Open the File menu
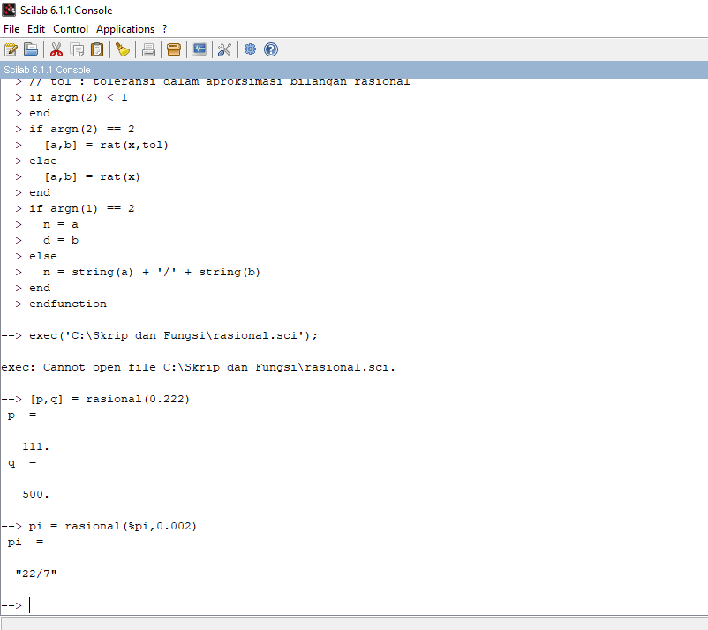The width and height of the screenshot is (708, 630). [x=11, y=29]
